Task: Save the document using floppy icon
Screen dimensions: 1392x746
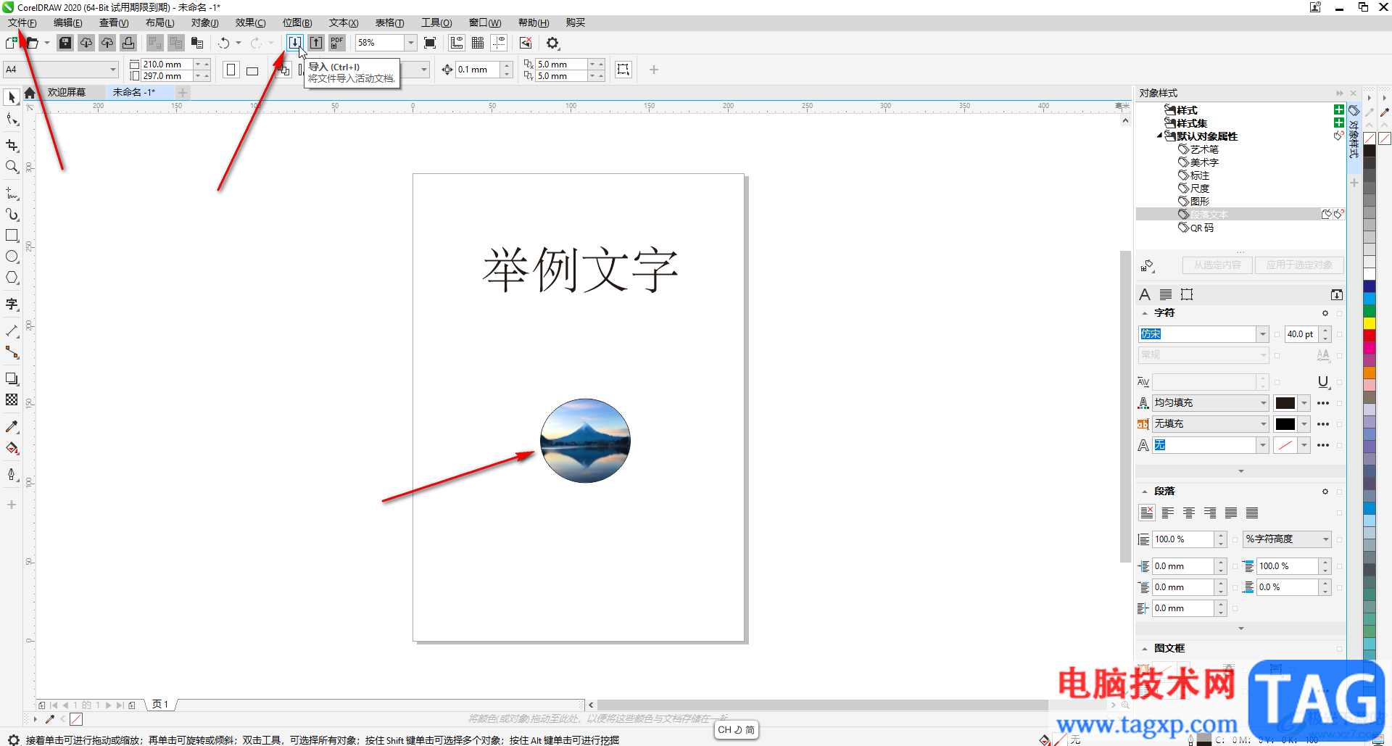Action: coord(65,43)
